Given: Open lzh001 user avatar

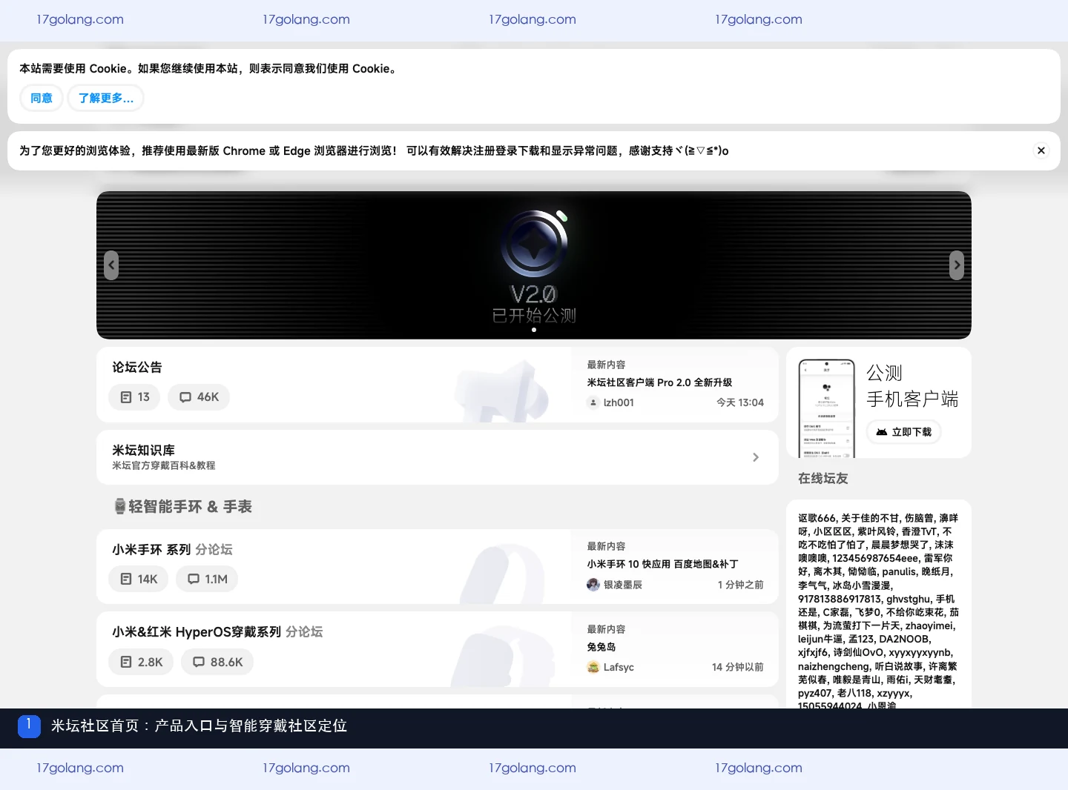Looking at the screenshot, I should (x=593, y=402).
